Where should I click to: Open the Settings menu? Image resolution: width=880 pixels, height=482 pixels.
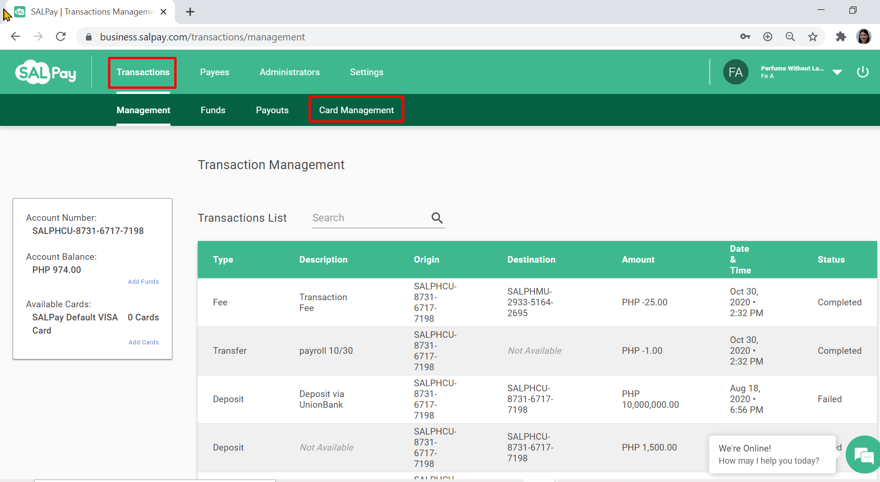(367, 72)
